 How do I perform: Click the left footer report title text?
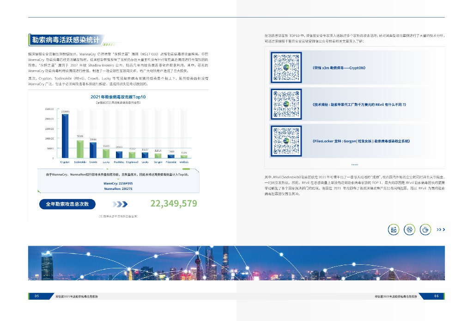coord(77,297)
